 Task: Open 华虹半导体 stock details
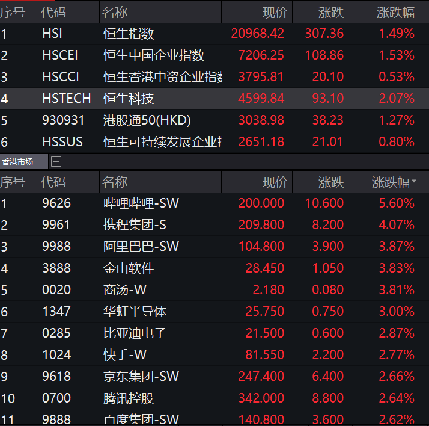tap(135, 312)
